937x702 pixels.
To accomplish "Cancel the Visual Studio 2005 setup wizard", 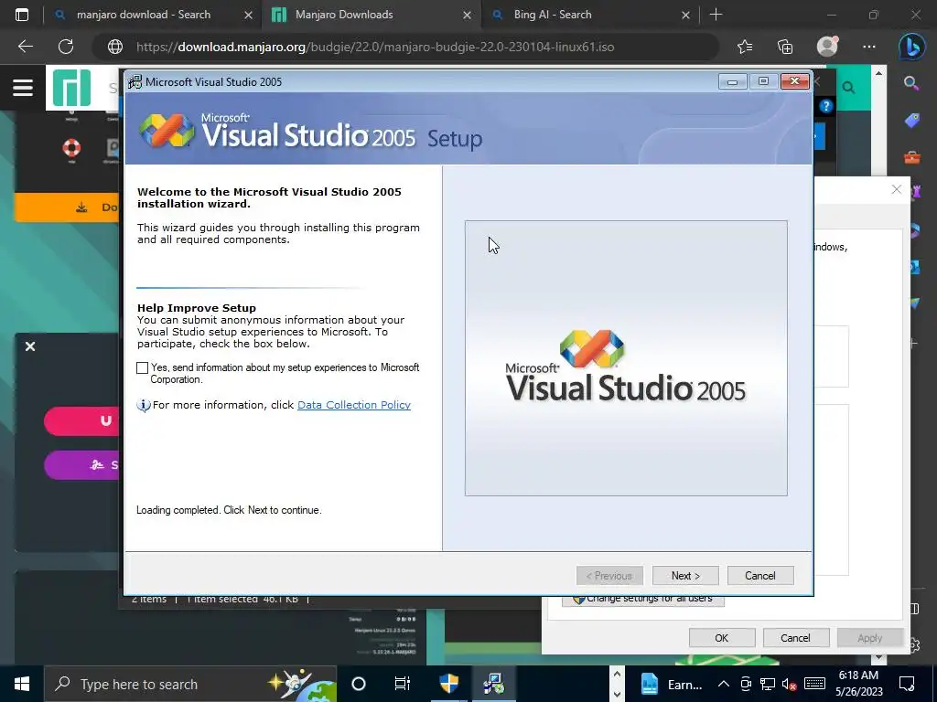I will (760, 576).
